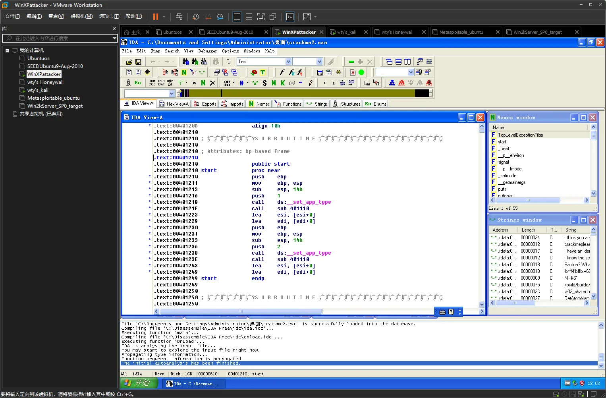606x398 pixels.
Task: Open the combo box right of the green circle
Action: 395,72
